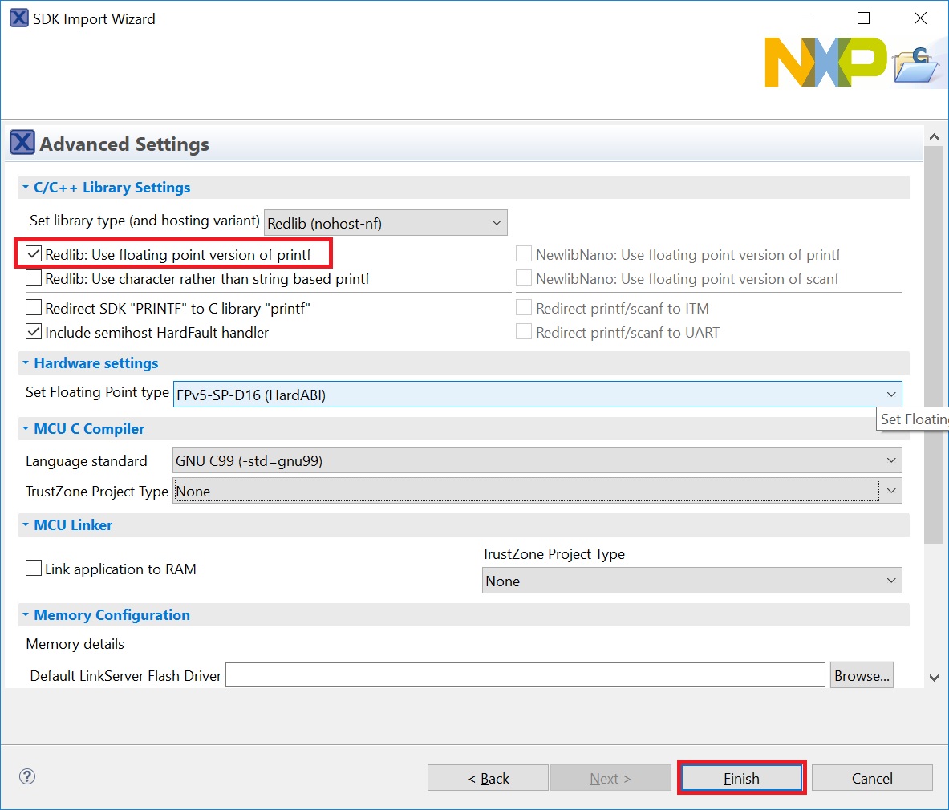Click the help question mark icon
949x810 pixels.
27,776
